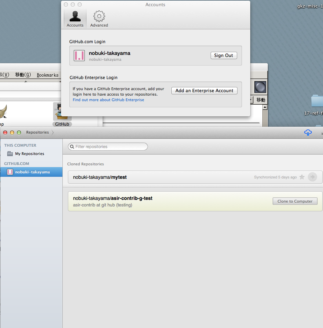This screenshot has height=328, width=323.
Task: Click the round globe icon in background window
Action: pyautogui.click(x=260, y=87)
